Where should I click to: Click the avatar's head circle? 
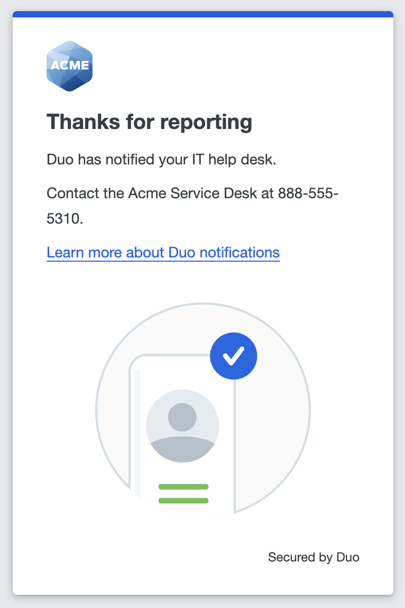[182, 417]
